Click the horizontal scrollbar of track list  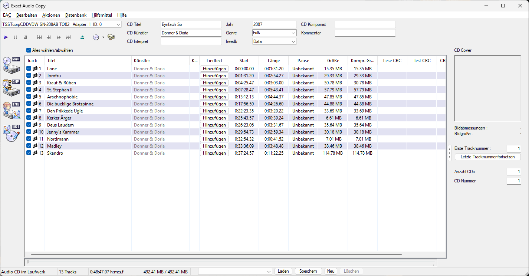(x=216, y=255)
